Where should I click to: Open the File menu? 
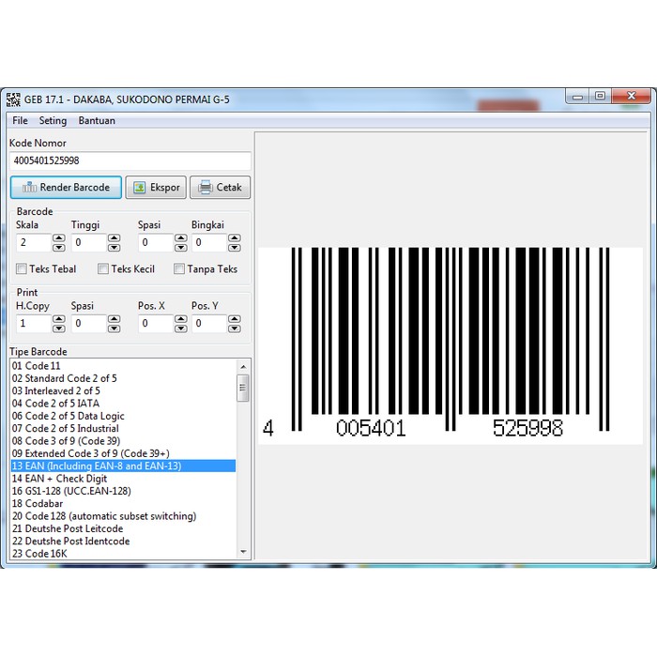20,121
